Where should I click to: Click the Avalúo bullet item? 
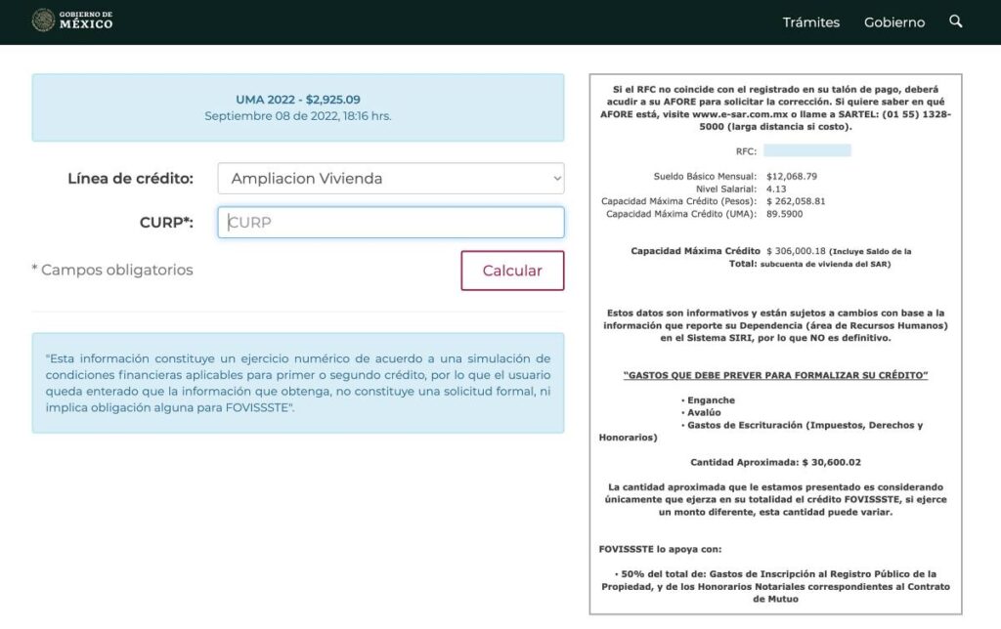point(701,413)
